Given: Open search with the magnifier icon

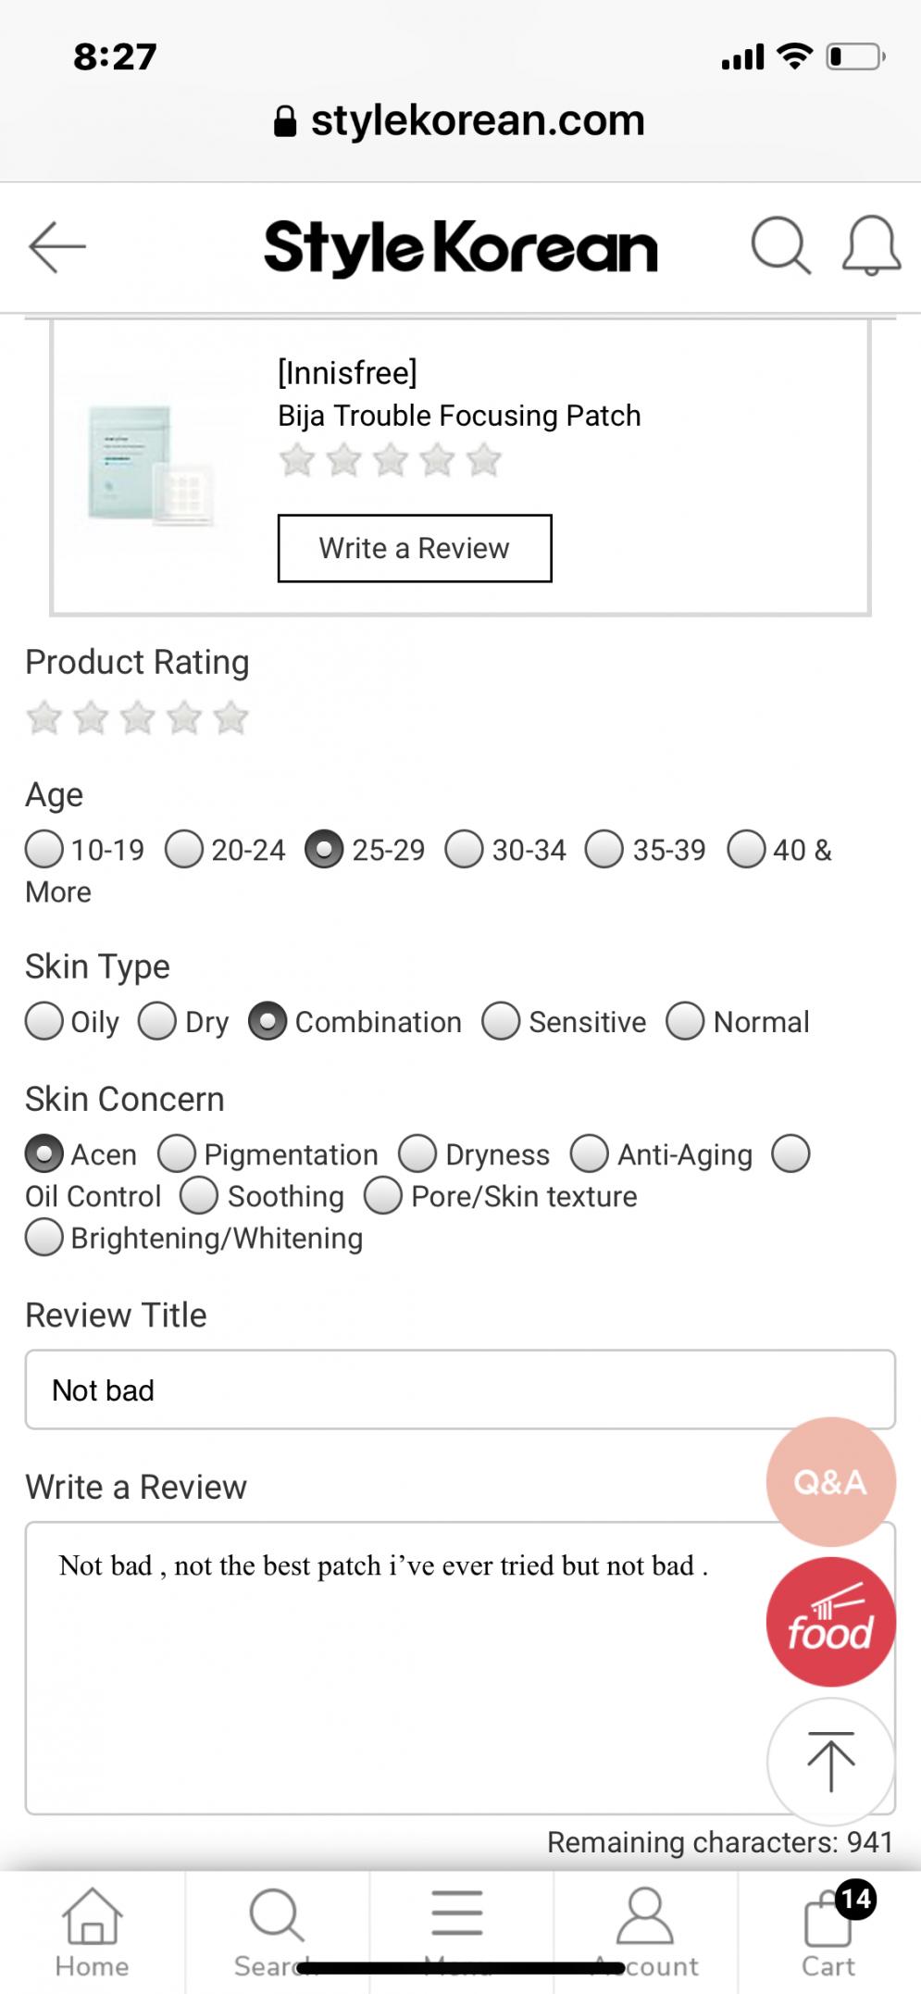Looking at the screenshot, I should pos(780,246).
